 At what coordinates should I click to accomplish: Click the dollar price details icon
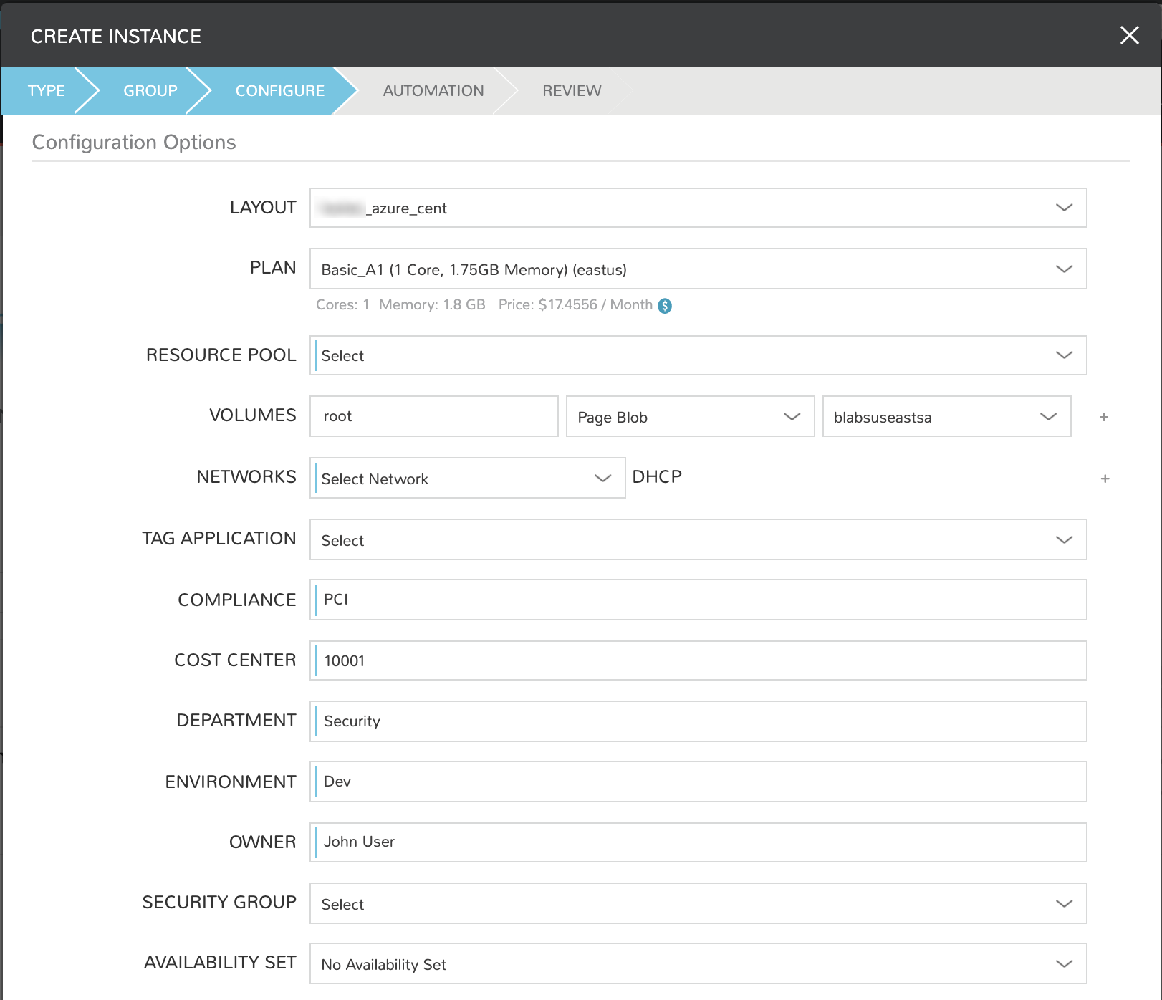[x=665, y=304]
